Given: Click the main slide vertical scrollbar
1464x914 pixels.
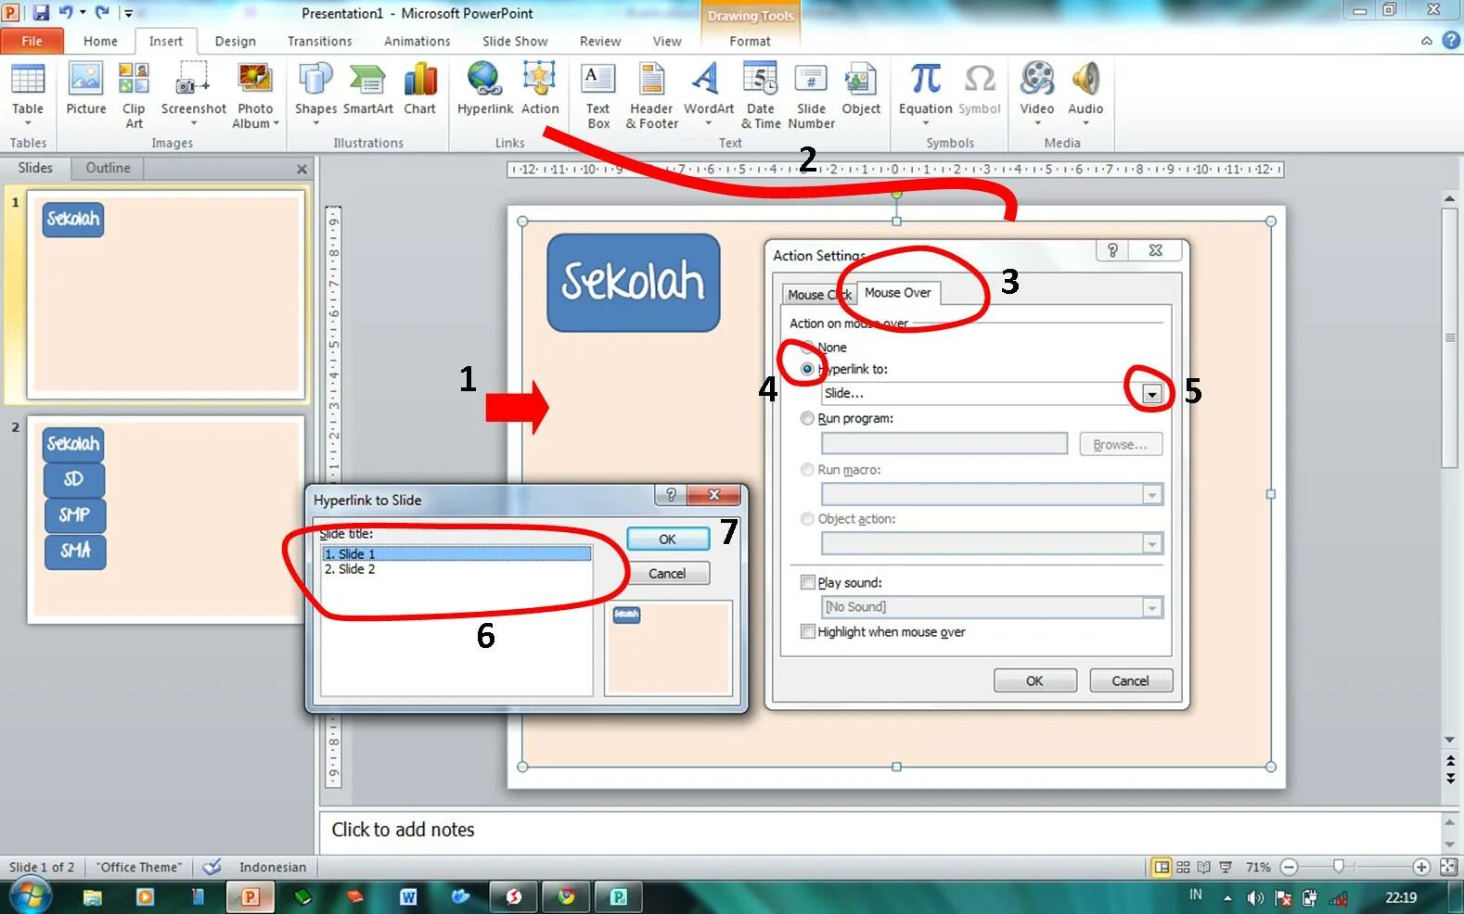Looking at the screenshot, I should pyautogui.click(x=1450, y=338).
